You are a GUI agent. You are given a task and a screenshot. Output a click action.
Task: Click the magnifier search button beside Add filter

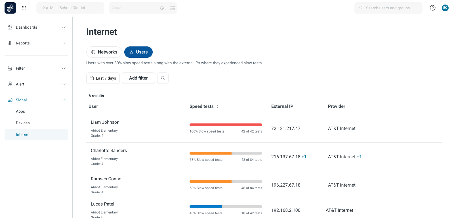point(163,78)
